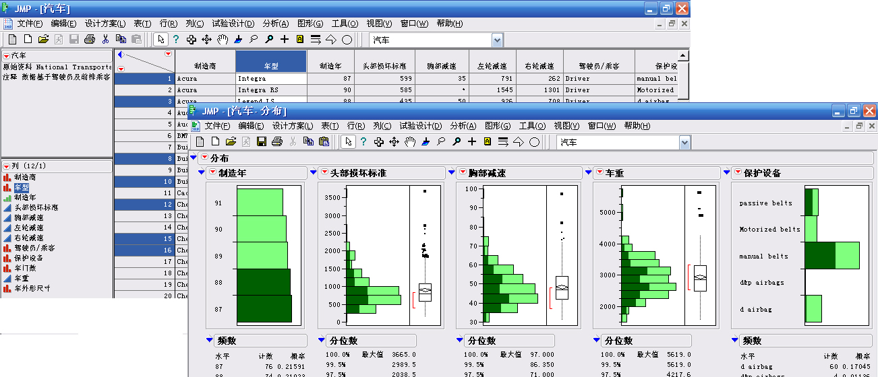The height and width of the screenshot is (377, 878).
Task: Select Lasso tool in Distribution window toolbar
Action: click(x=441, y=141)
